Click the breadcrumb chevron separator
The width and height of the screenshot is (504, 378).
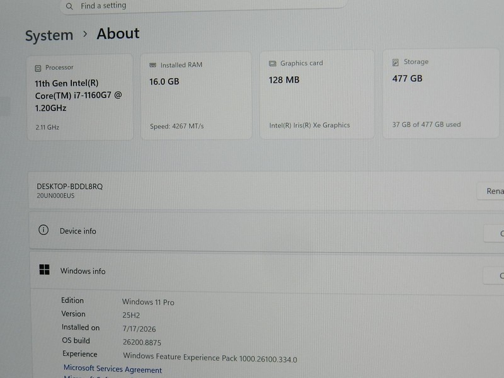pos(85,34)
